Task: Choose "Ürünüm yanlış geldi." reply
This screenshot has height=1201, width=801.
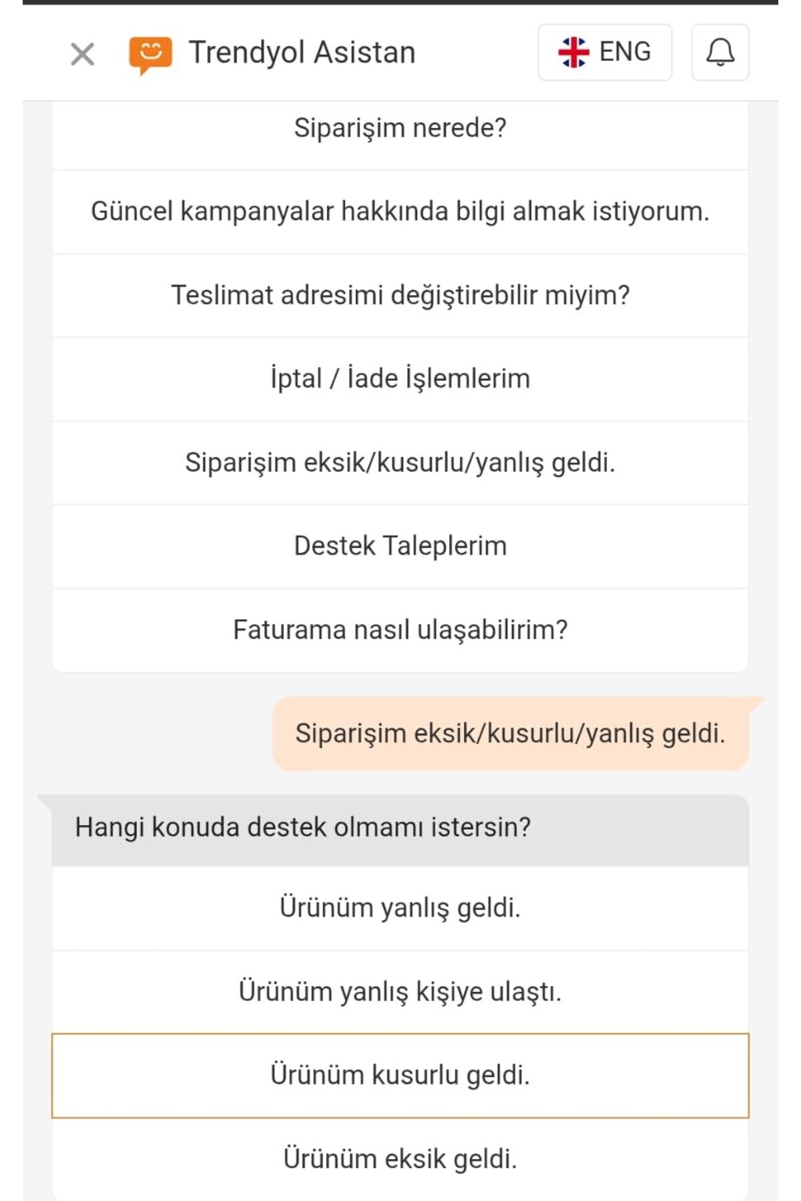Action: click(x=400, y=908)
